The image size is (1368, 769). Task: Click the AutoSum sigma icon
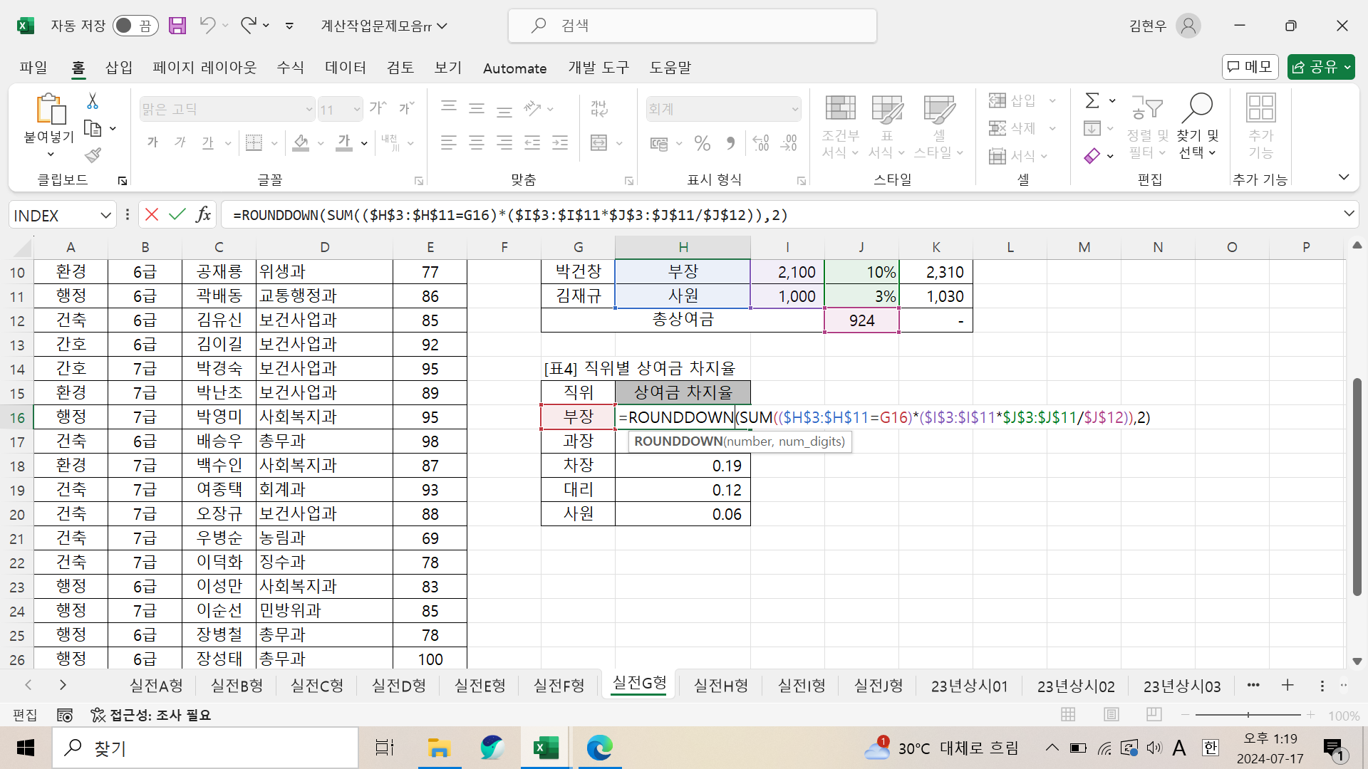[x=1092, y=100]
